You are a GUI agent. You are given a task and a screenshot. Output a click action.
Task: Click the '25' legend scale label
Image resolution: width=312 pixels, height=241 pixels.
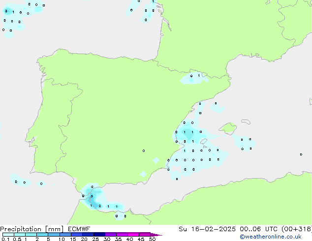[x=95, y=239]
